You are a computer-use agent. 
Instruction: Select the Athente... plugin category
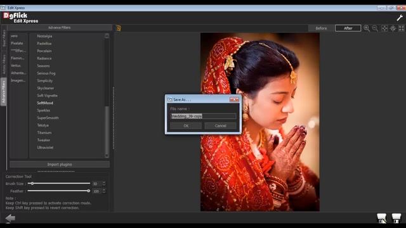[x=18, y=73]
